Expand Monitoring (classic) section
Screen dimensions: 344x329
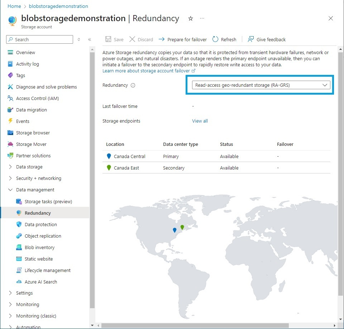[10, 316]
